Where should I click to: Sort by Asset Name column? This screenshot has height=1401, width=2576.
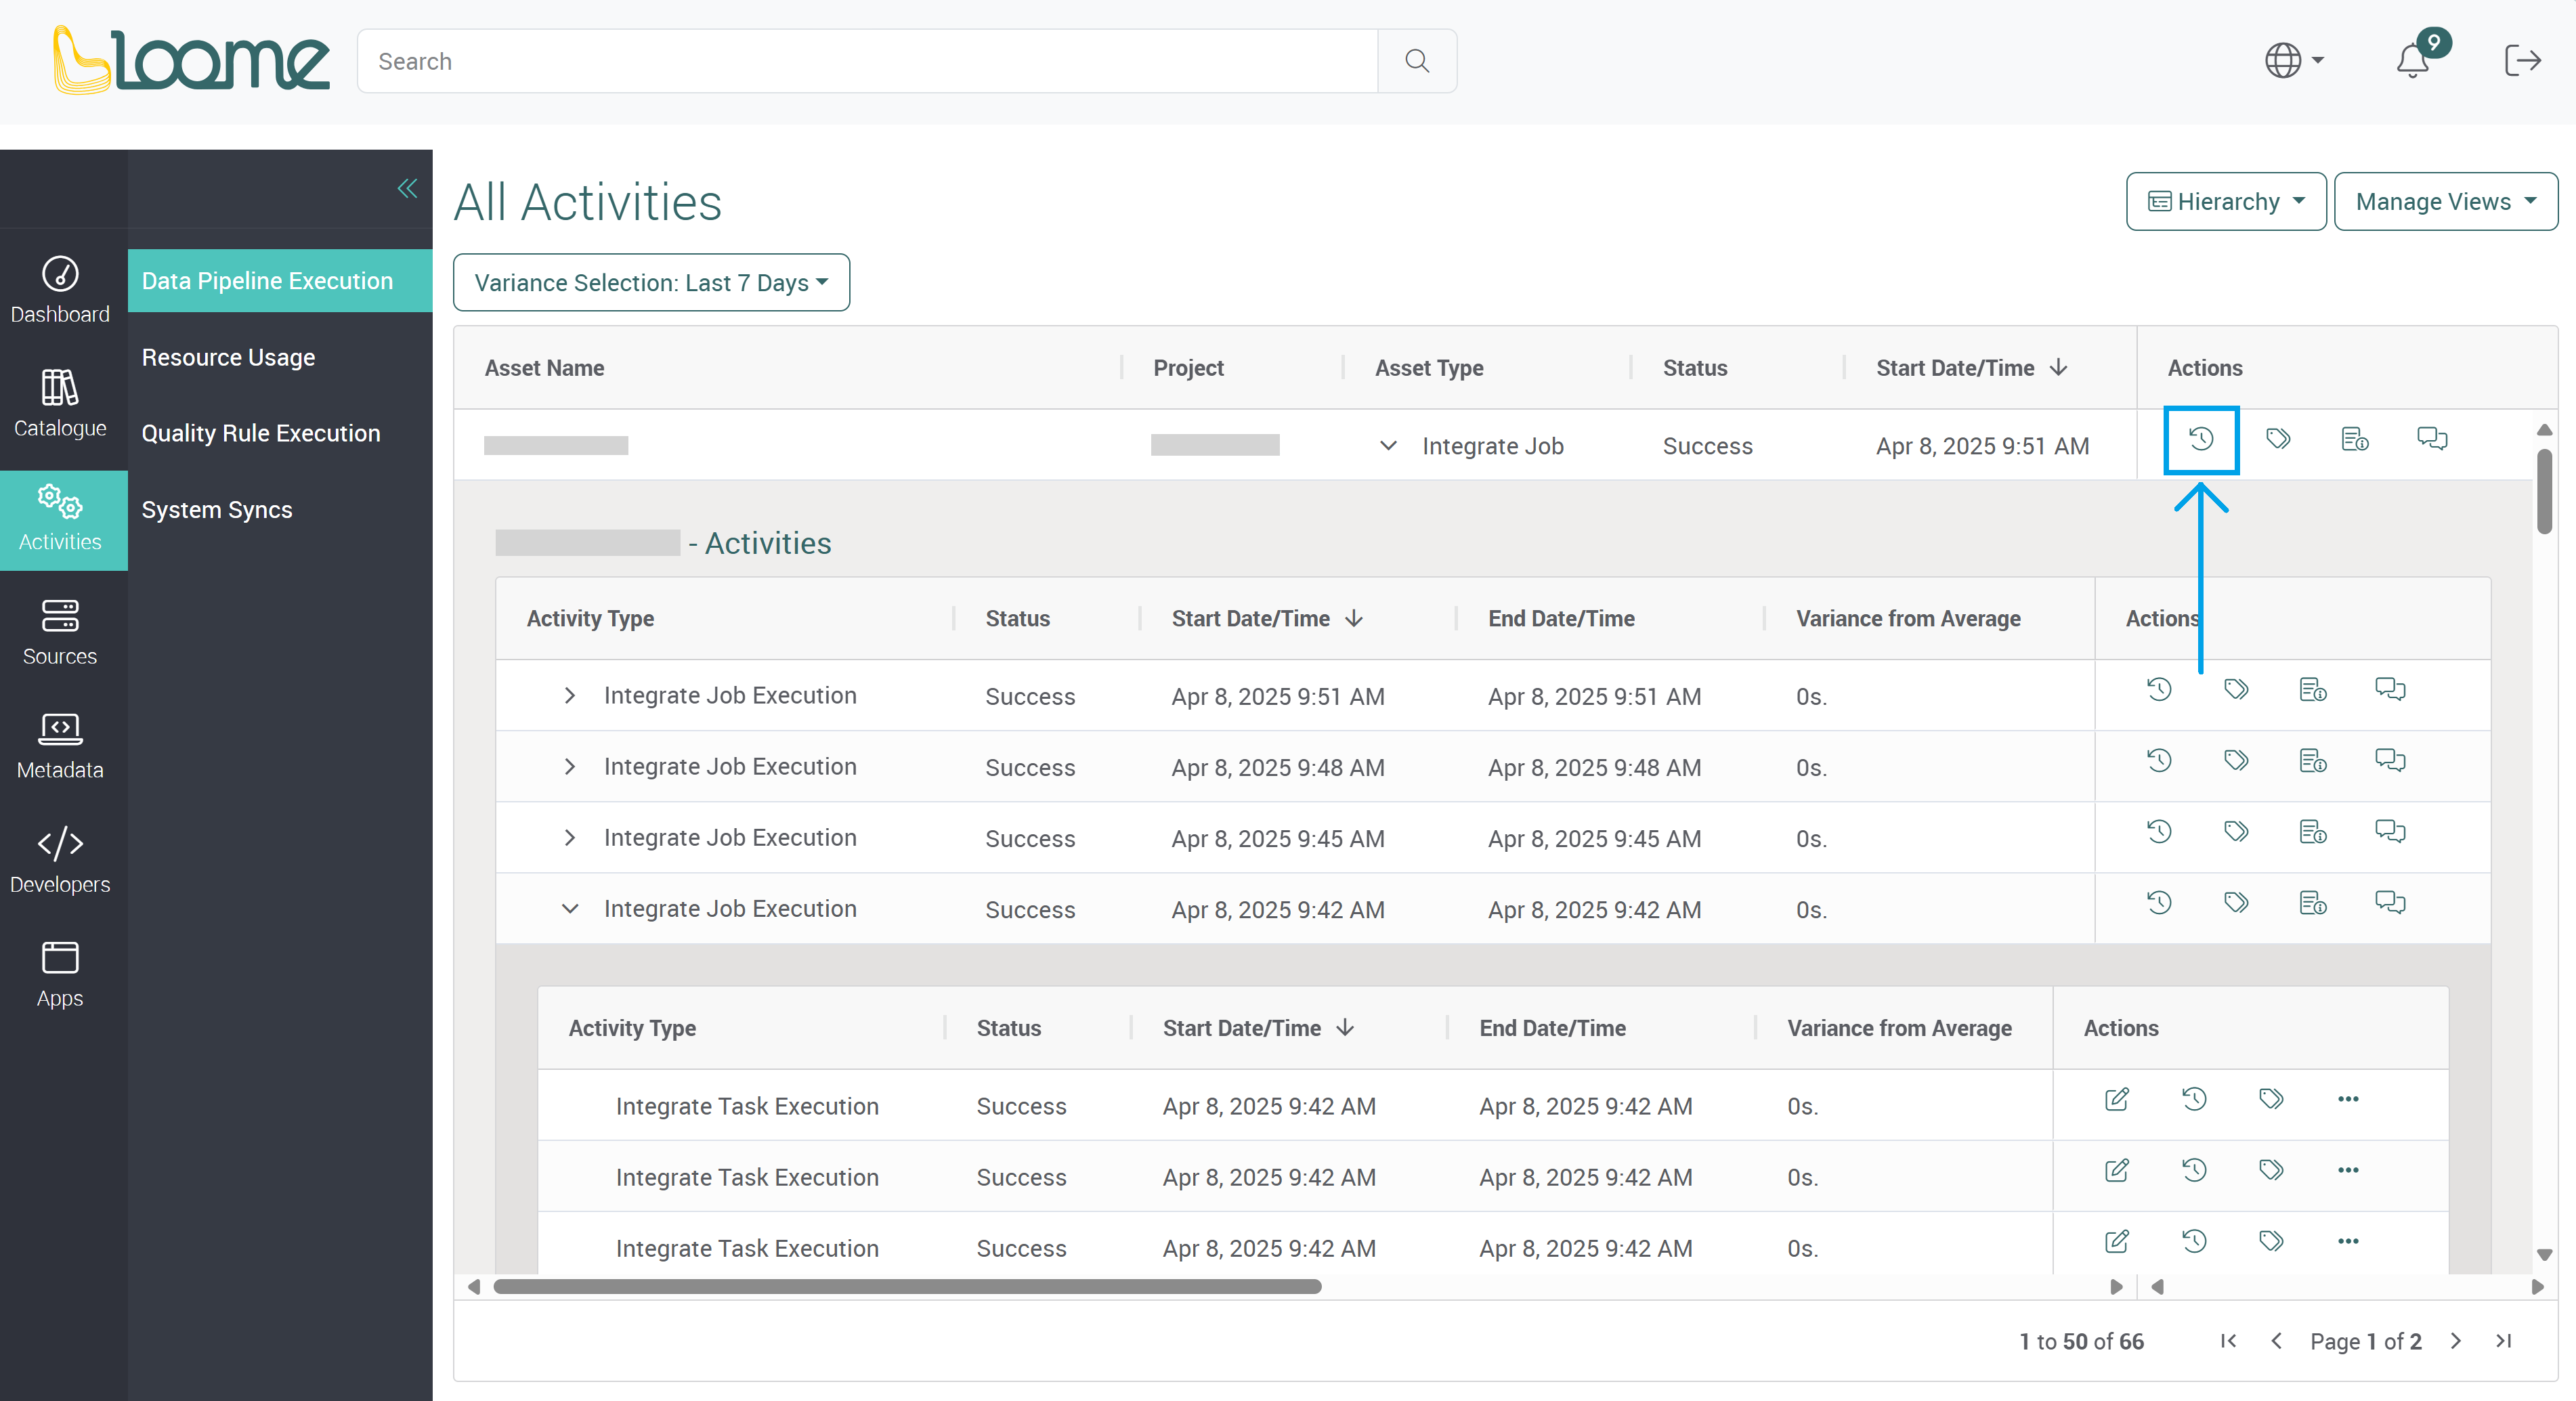pos(544,368)
